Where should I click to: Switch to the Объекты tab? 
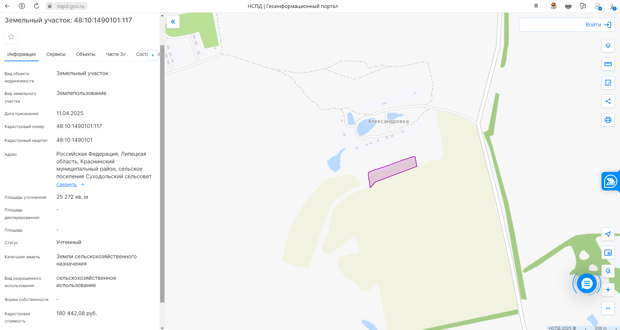[86, 54]
